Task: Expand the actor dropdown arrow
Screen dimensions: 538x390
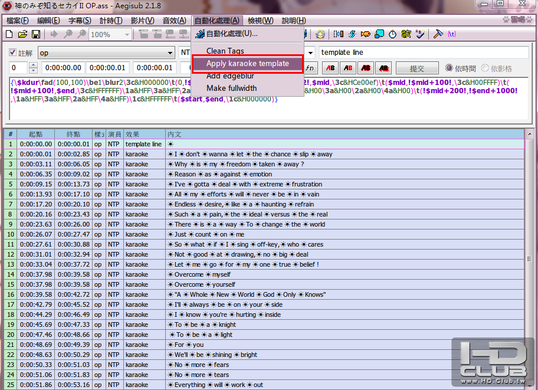Action: tap(310, 53)
